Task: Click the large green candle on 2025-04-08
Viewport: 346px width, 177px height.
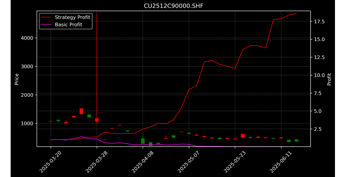Action: point(143,141)
